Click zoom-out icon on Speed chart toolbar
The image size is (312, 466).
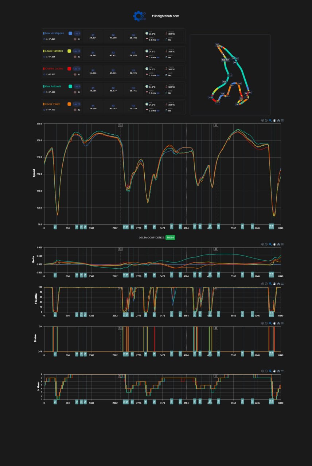(266, 121)
